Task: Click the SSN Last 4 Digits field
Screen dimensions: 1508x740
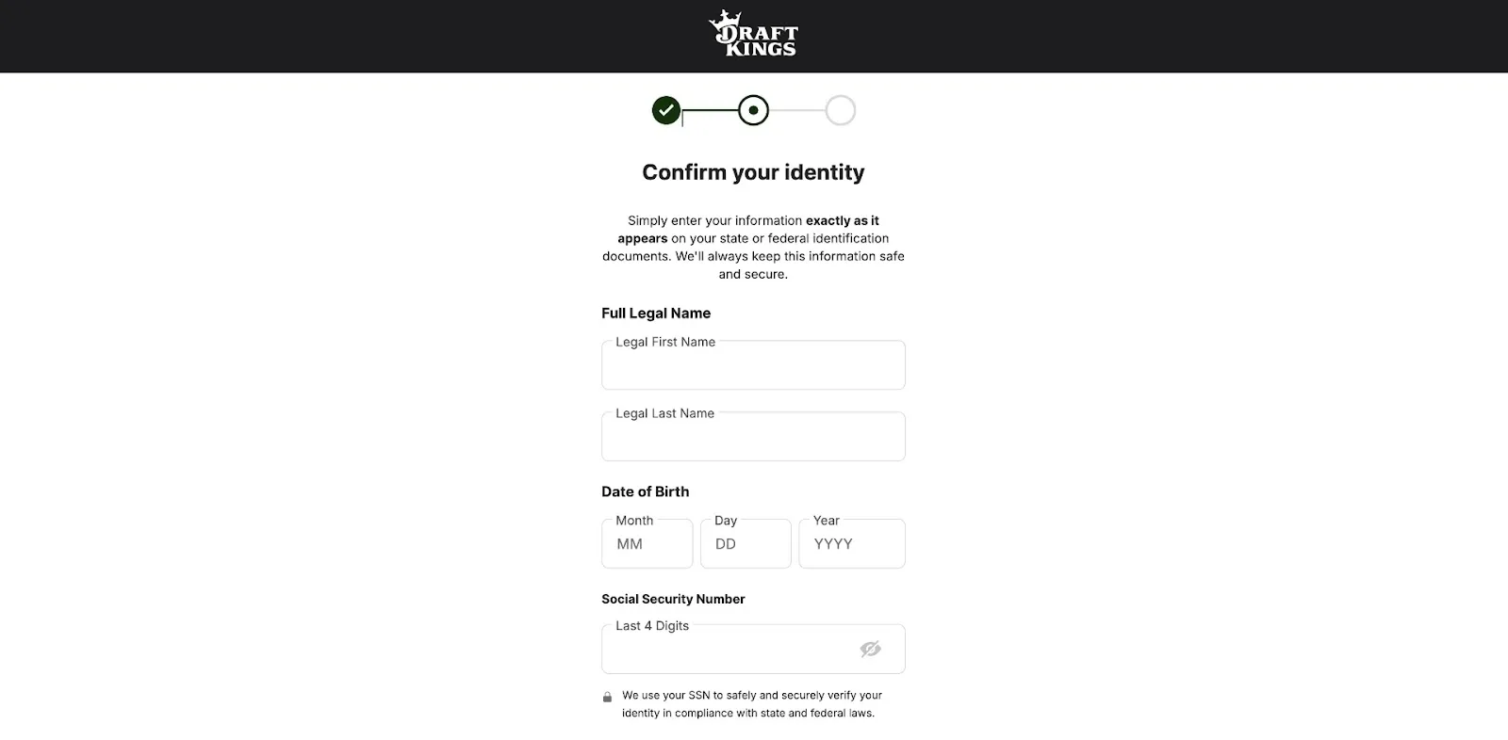Action: pyautogui.click(x=726, y=650)
